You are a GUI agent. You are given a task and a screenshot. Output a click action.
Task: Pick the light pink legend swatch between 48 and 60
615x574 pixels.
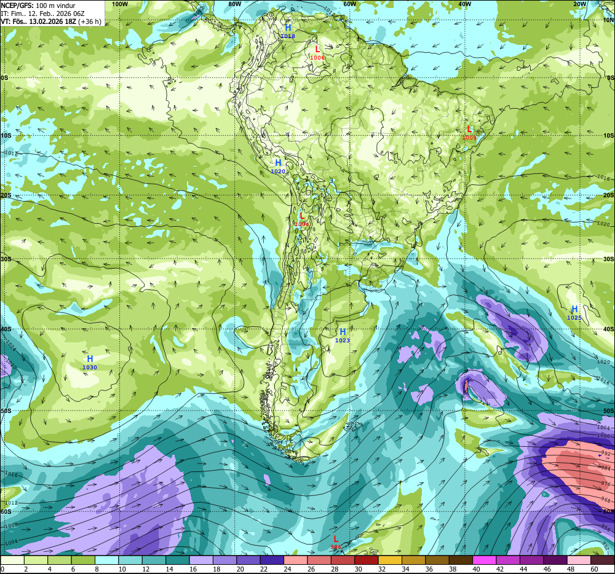point(579,560)
